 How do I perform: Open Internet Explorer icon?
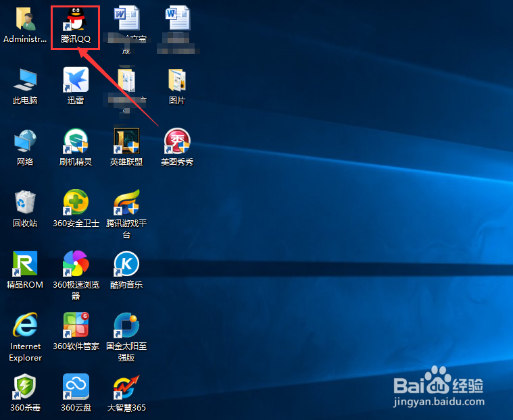(x=25, y=325)
